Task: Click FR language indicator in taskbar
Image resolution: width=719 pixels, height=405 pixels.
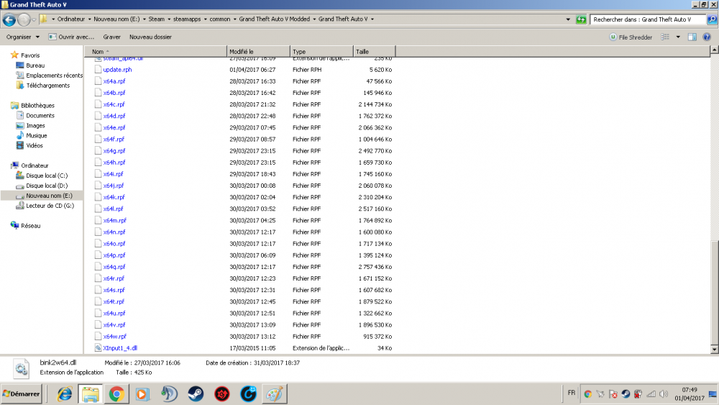Action: coord(572,393)
